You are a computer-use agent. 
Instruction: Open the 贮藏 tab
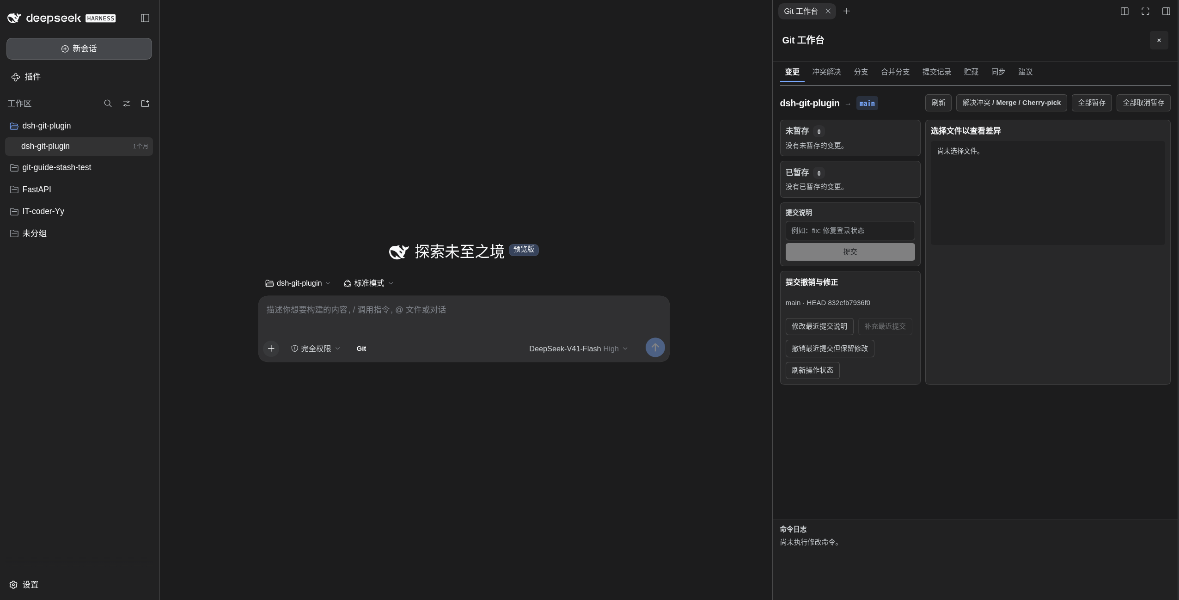971,72
